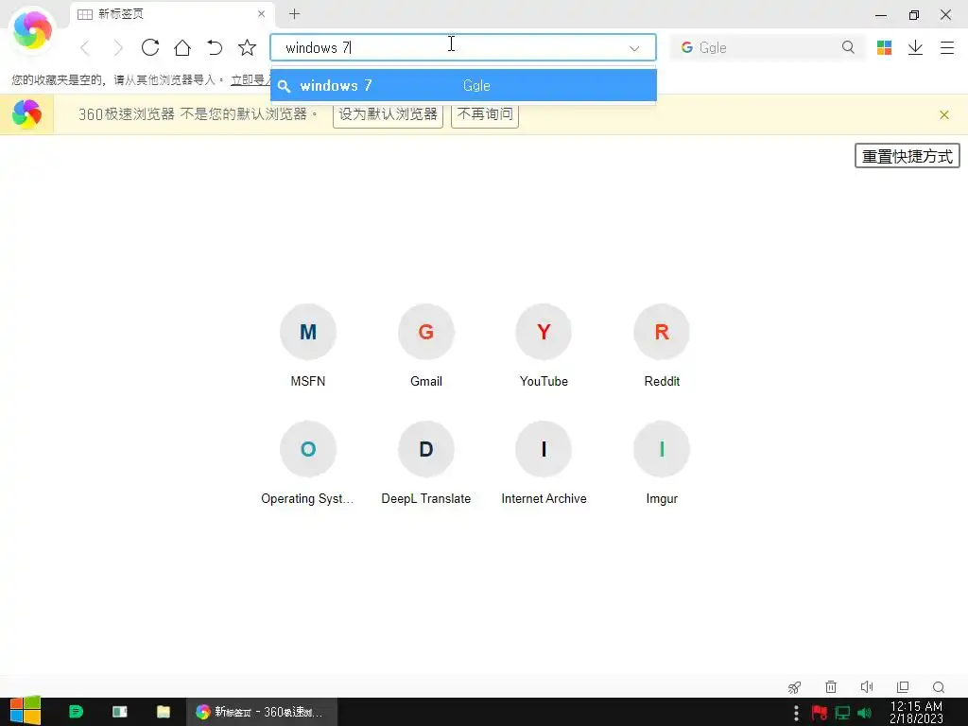Image resolution: width=968 pixels, height=726 pixels.
Task: Go back with the back arrow
Action: point(85,47)
